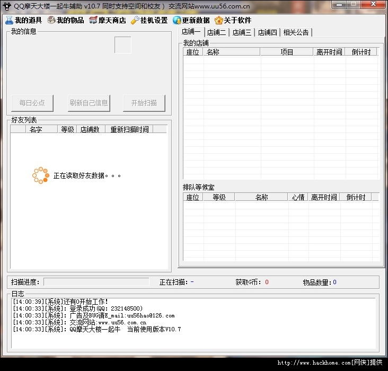Screen dimensions: 388x371
Task: Click 倒计时 header in 我的店铺 table
Action: (x=361, y=52)
